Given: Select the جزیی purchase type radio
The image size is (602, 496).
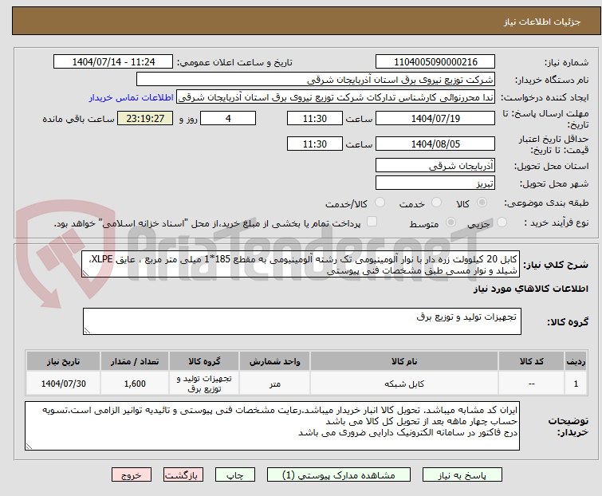Looking at the screenshot, I should pos(502,222).
